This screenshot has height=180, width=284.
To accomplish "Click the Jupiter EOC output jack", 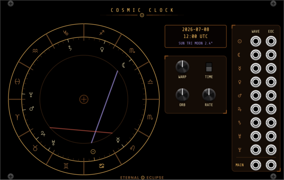I will coord(271,109).
